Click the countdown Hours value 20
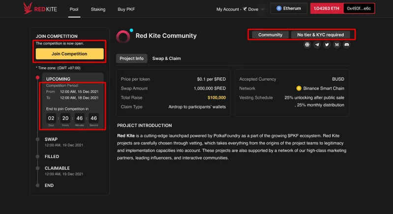The width and height of the screenshot is (393, 214). pyautogui.click(x=65, y=118)
